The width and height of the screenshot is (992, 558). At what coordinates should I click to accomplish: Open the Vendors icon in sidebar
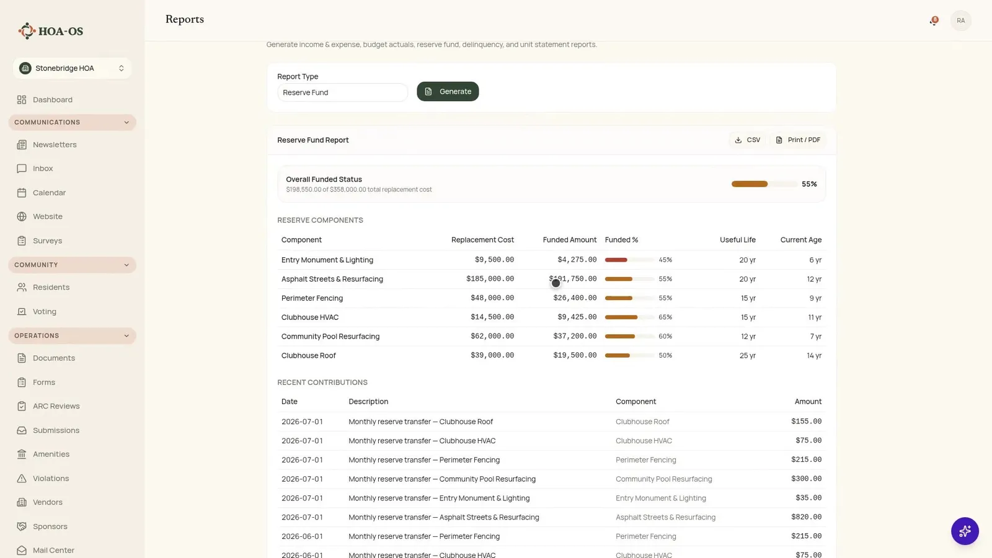point(22,502)
